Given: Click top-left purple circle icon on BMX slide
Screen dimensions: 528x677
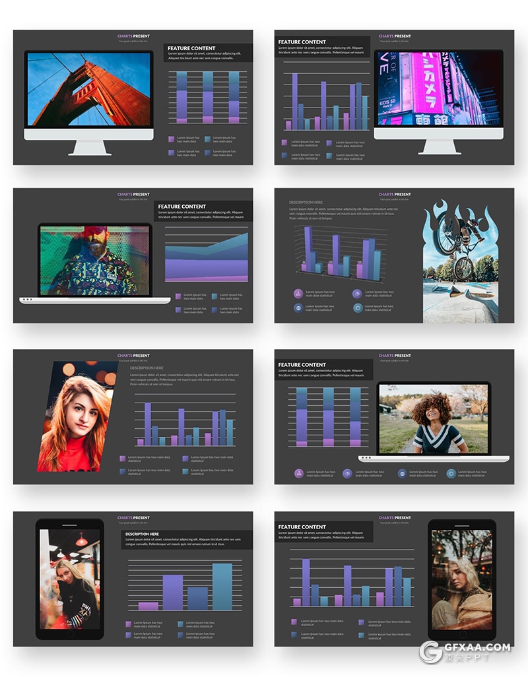Looking at the screenshot, I should coord(298,293).
